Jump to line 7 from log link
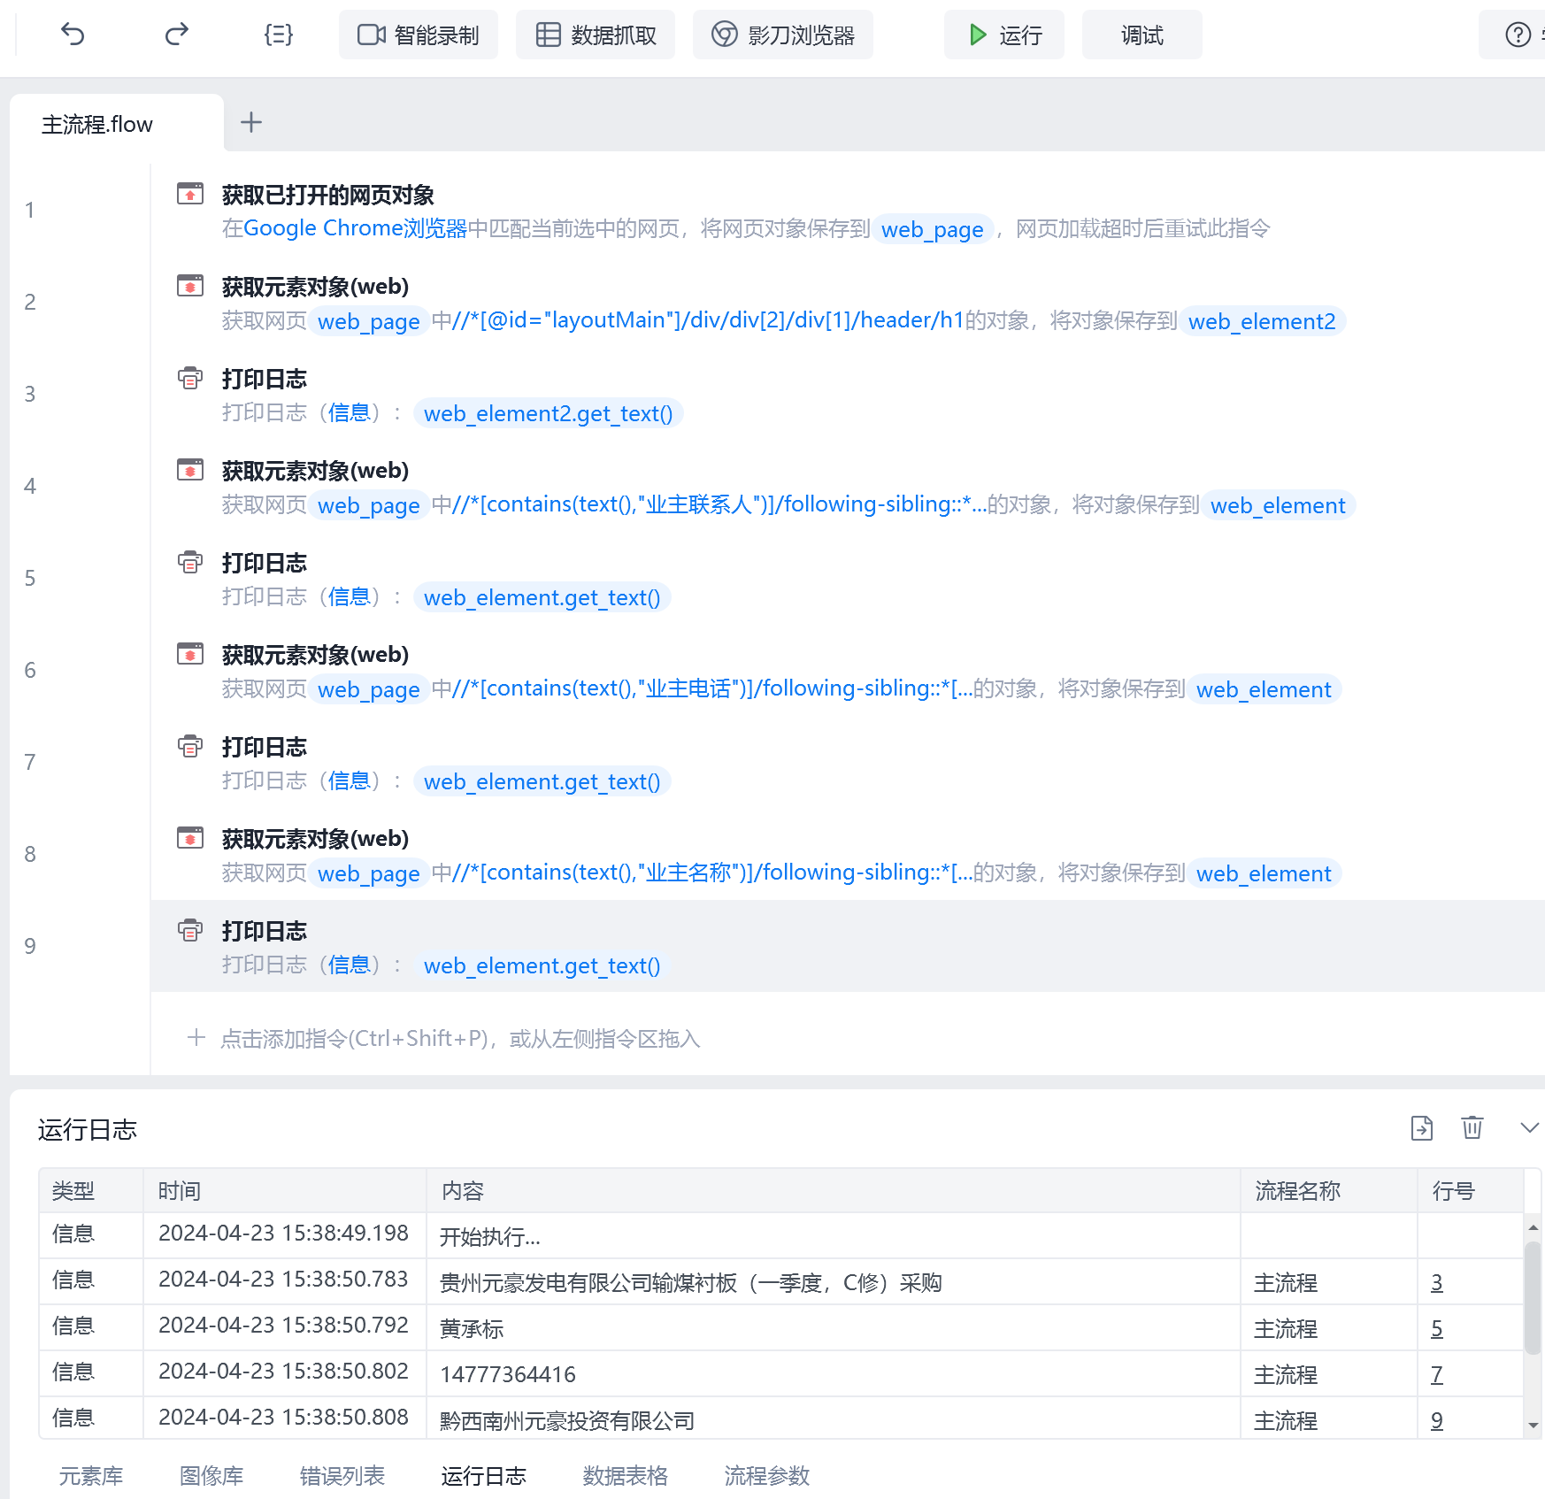Screen dimensions: 1545x1499 click(x=1436, y=1374)
